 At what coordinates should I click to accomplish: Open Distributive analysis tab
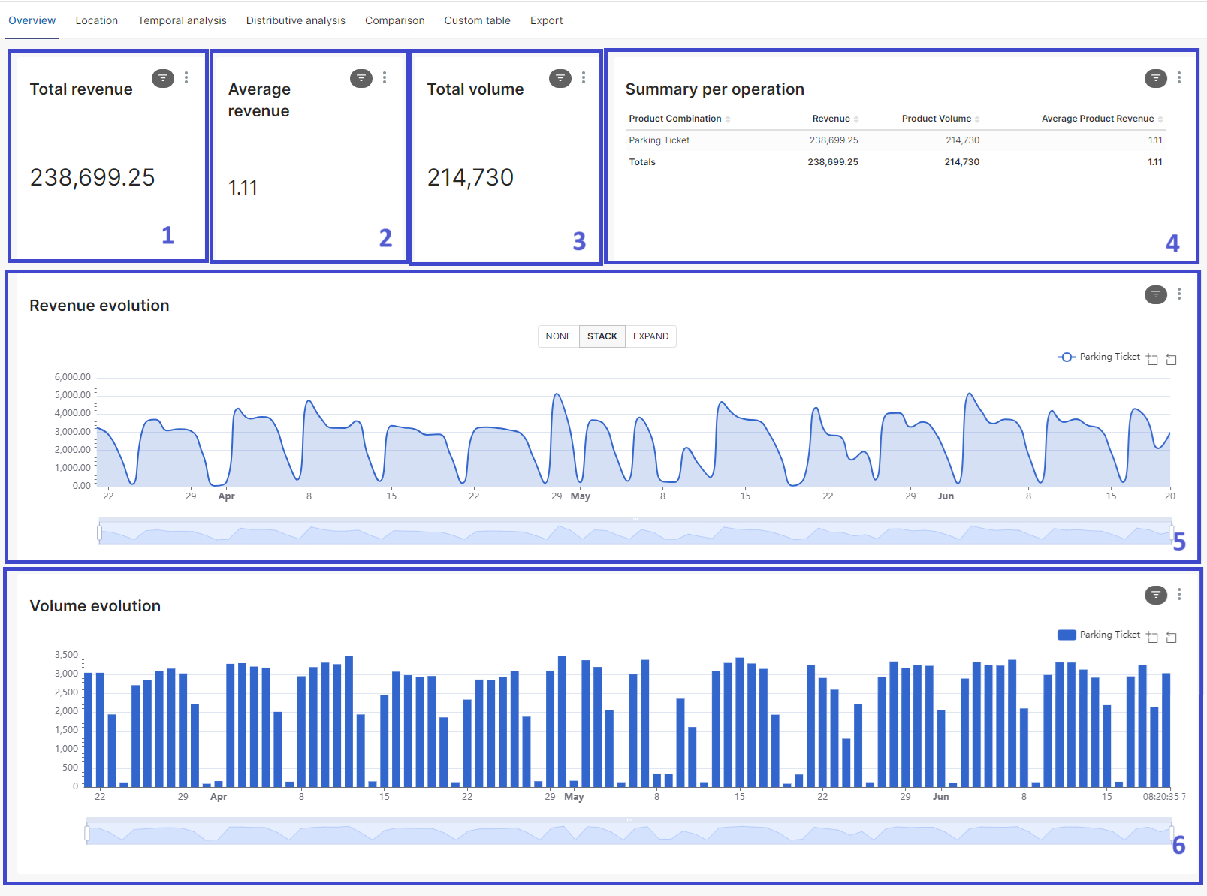click(296, 20)
